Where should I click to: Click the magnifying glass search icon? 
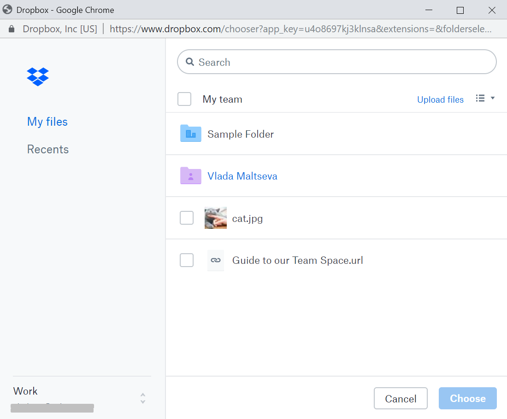(189, 62)
